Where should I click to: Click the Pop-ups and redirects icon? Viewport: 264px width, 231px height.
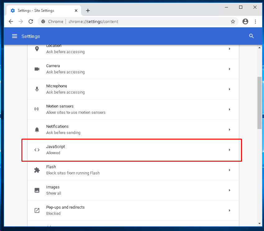tap(37, 210)
